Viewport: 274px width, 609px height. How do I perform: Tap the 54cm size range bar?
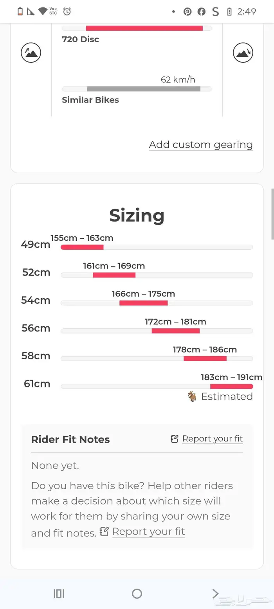pyautogui.click(x=144, y=303)
